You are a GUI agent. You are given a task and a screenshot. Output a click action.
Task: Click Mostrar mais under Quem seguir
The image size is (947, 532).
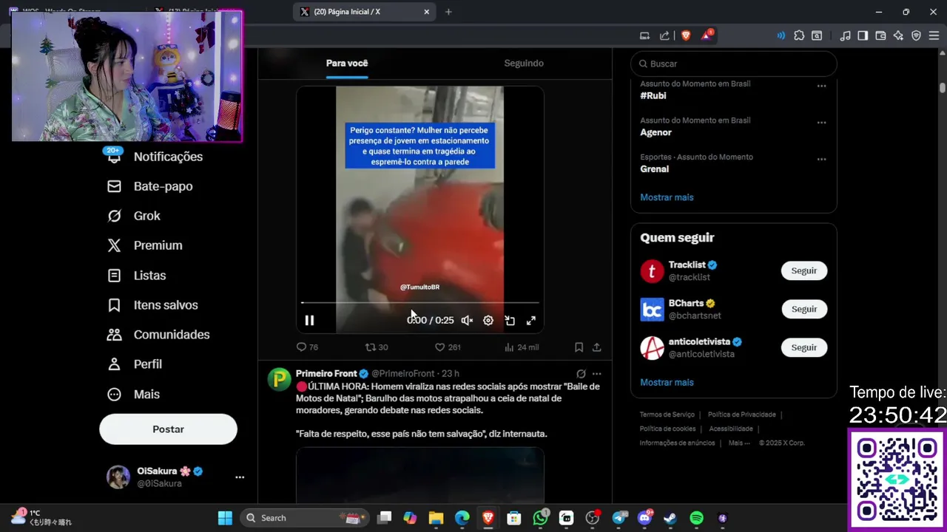(x=667, y=382)
